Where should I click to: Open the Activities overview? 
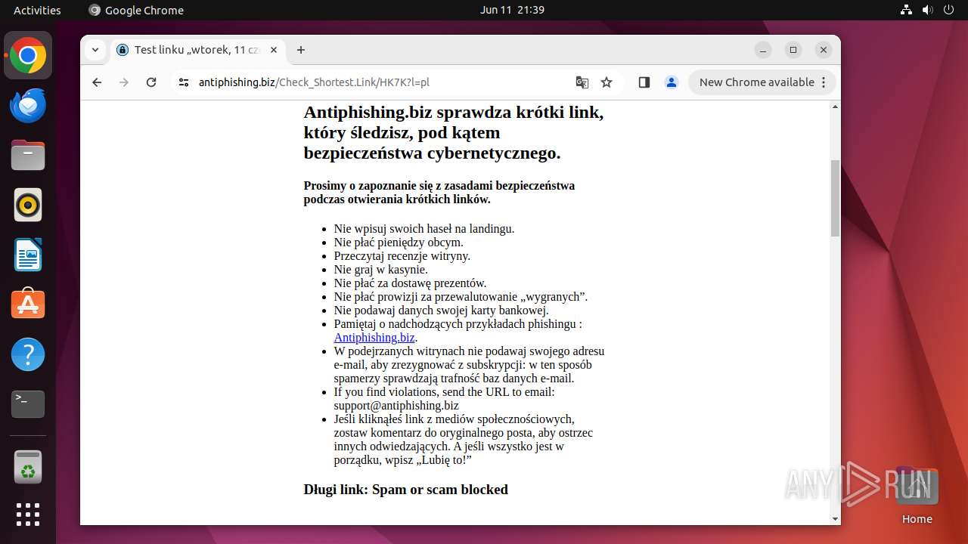[37, 10]
